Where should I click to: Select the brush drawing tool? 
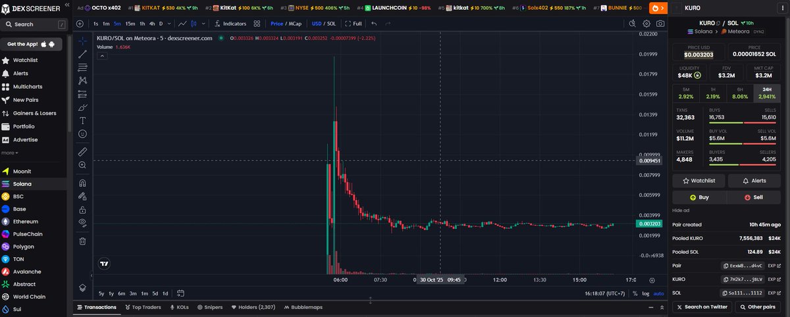point(82,107)
